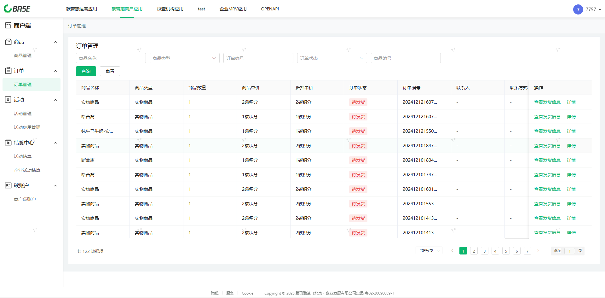Collapse the 结算中心 sidebar section chevron
The height and width of the screenshot is (298, 605).
(55, 143)
